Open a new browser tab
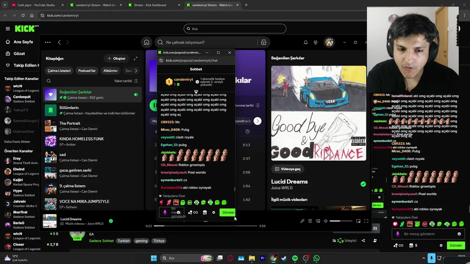470x264 pixels. pos(246,5)
